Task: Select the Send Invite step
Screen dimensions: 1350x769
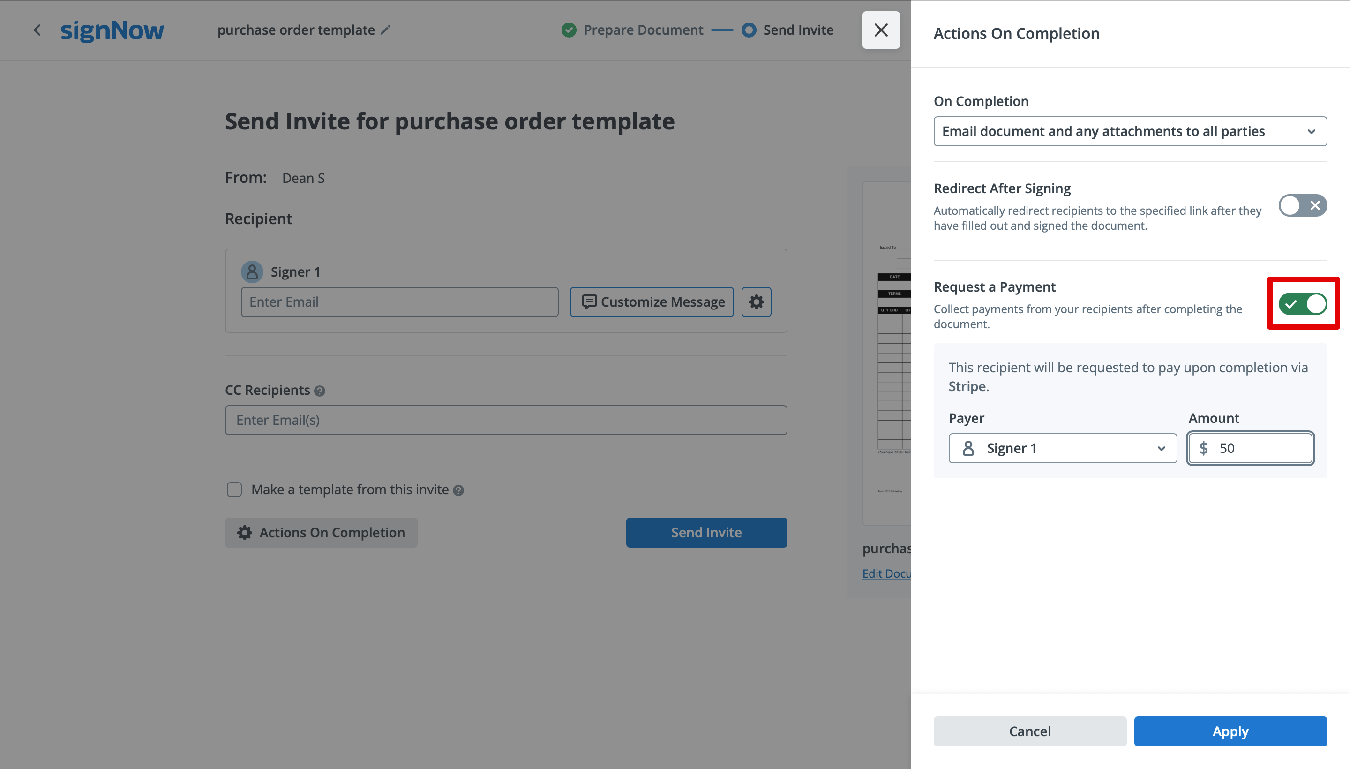Action: tap(797, 30)
